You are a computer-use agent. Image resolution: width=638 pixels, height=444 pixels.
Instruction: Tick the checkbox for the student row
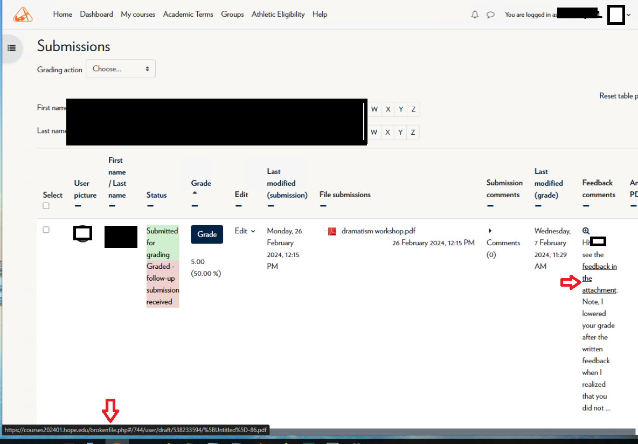46,230
